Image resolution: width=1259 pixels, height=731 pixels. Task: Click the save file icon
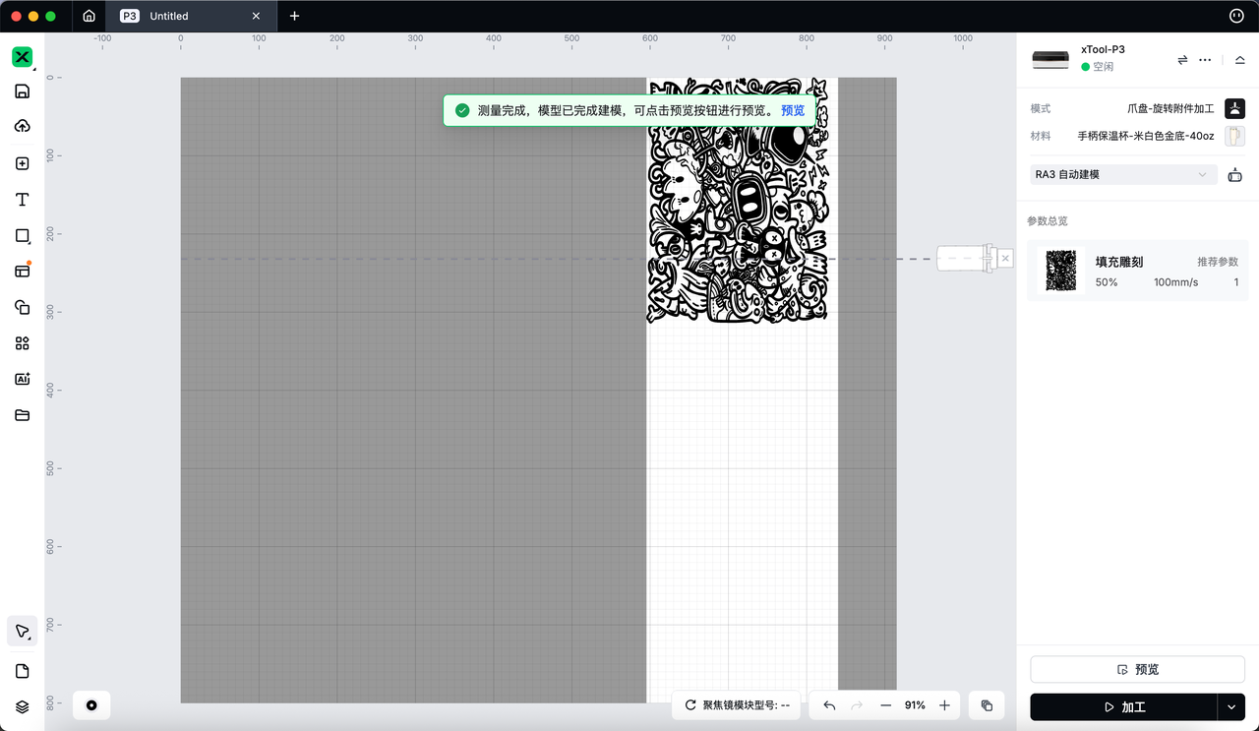click(22, 91)
